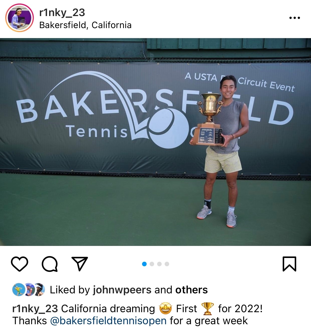The image size is (311, 332).
Task: Open the three-dot post options menu
Action: 294,18
